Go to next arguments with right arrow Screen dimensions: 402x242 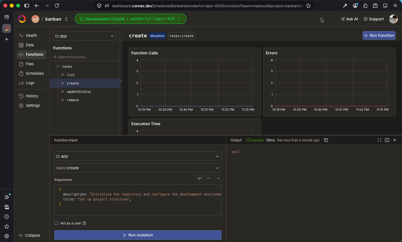[x=218, y=178]
